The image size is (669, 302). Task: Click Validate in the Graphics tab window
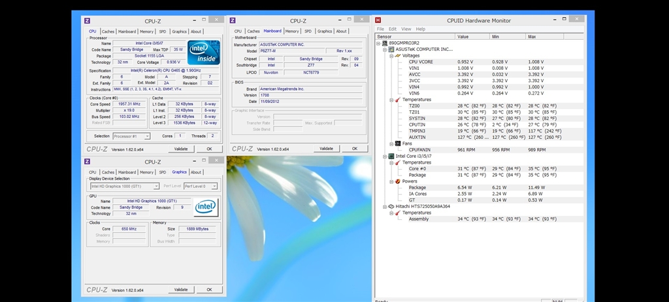click(182, 290)
